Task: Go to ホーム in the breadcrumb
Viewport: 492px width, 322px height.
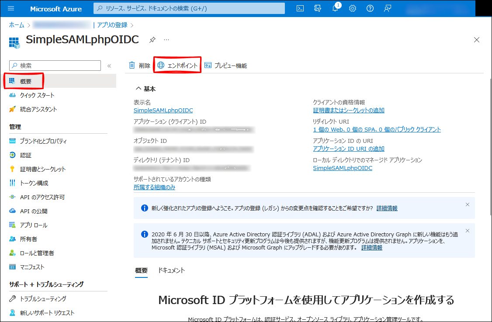Action: 17,25
